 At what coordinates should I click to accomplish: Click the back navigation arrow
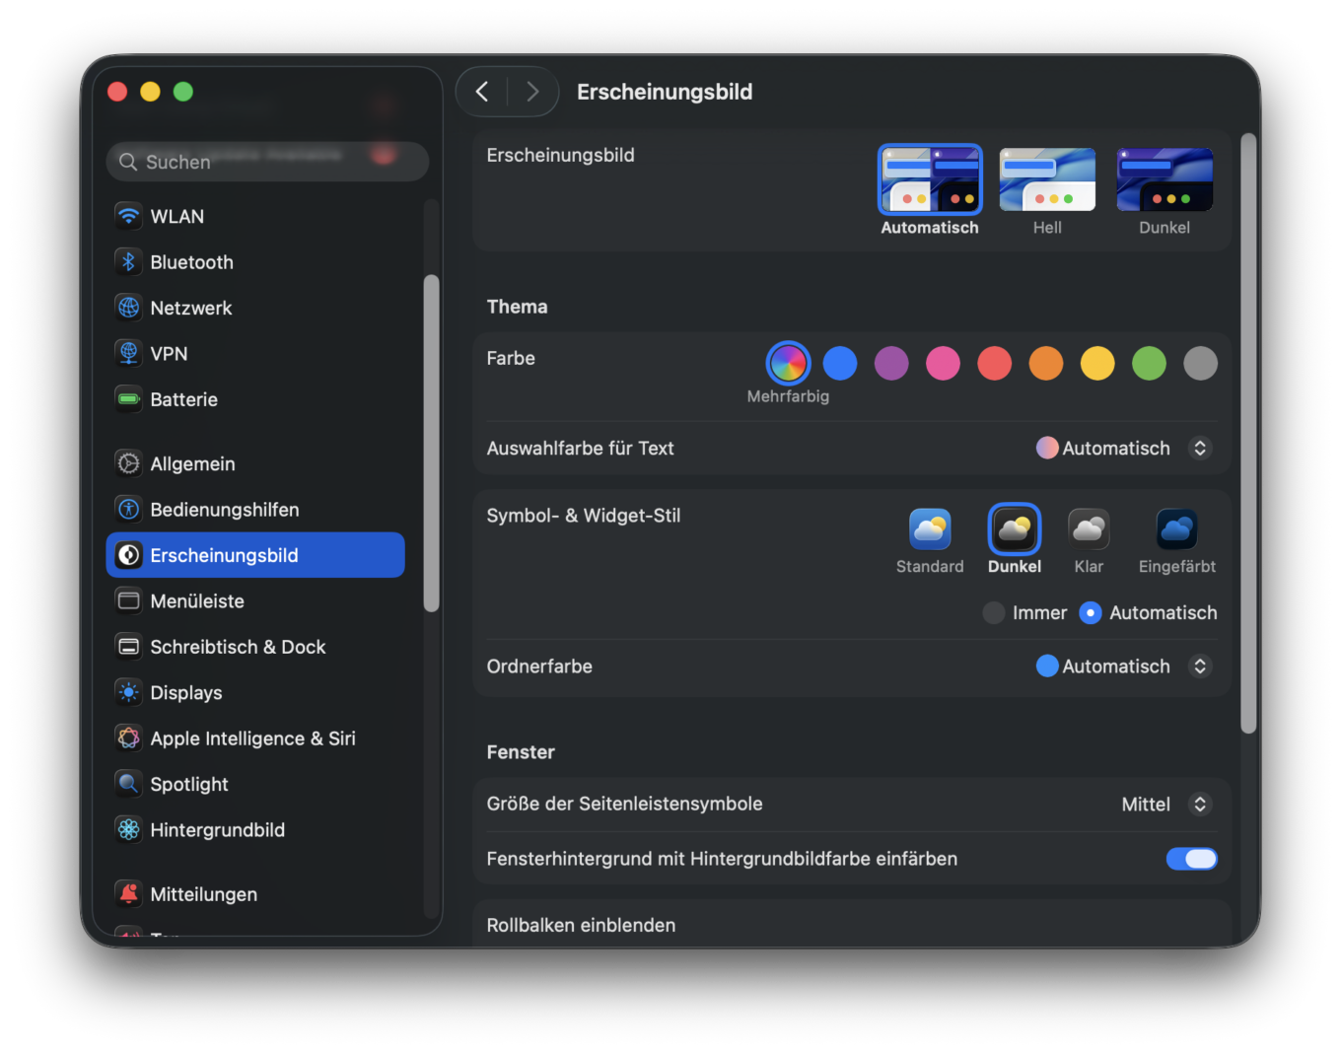pyautogui.click(x=481, y=91)
